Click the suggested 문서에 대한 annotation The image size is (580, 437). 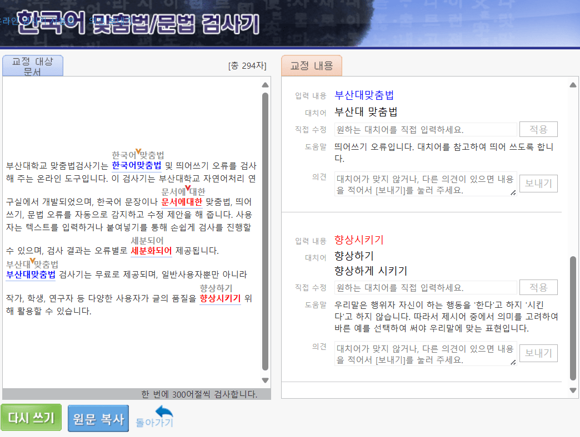(183, 191)
